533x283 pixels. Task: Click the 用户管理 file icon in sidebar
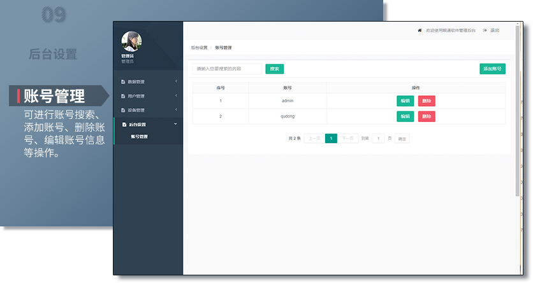pos(123,96)
